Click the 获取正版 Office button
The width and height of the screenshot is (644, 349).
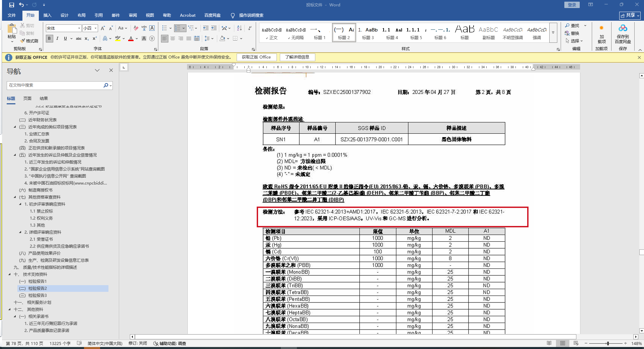pos(256,57)
